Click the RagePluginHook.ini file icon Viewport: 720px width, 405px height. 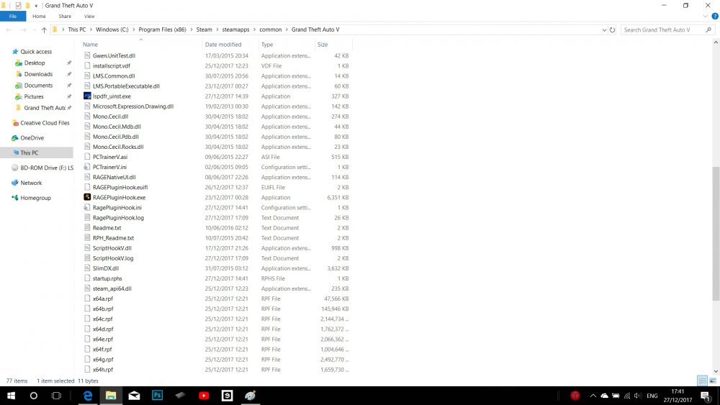point(87,207)
